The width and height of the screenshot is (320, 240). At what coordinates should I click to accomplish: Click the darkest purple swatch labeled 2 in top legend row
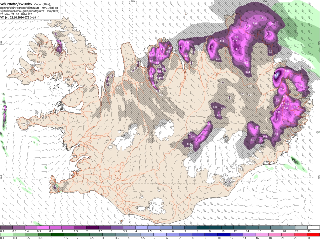click(92, 228)
